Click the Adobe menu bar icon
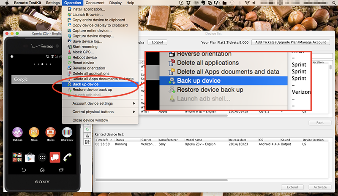The height and width of the screenshot is (196, 338). [x=217, y=3]
